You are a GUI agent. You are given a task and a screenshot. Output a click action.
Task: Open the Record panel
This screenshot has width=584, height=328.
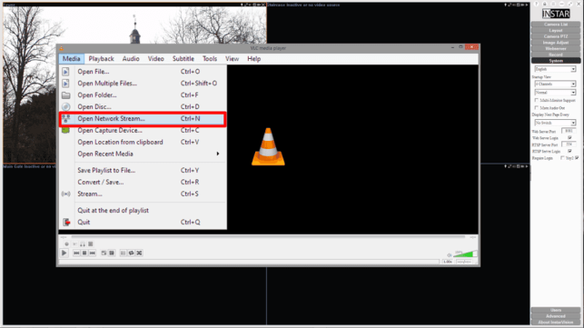click(555, 55)
